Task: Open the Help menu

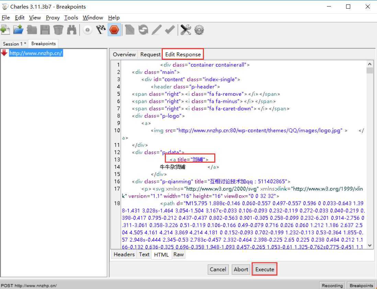Action: [114, 18]
